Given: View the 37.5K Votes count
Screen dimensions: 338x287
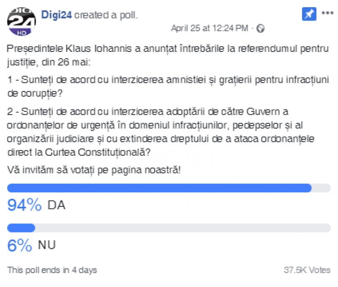Looking at the screenshot, I should (x=307, y=270).
